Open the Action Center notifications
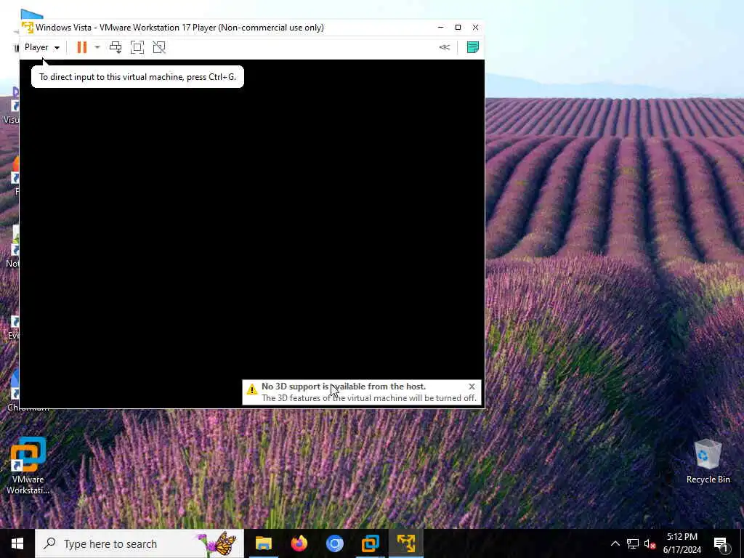Screen dimensions: 744x558 click(x=721, y=543)
